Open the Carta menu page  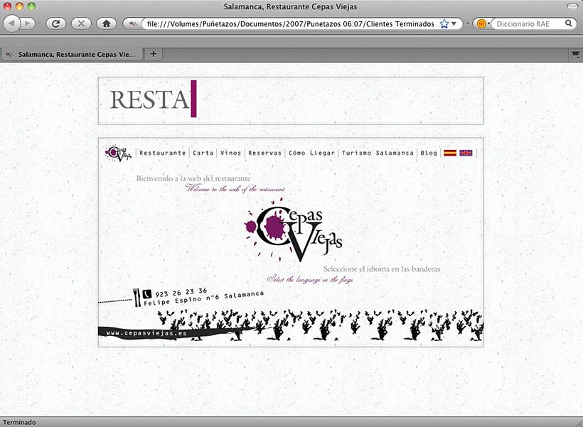203,153
